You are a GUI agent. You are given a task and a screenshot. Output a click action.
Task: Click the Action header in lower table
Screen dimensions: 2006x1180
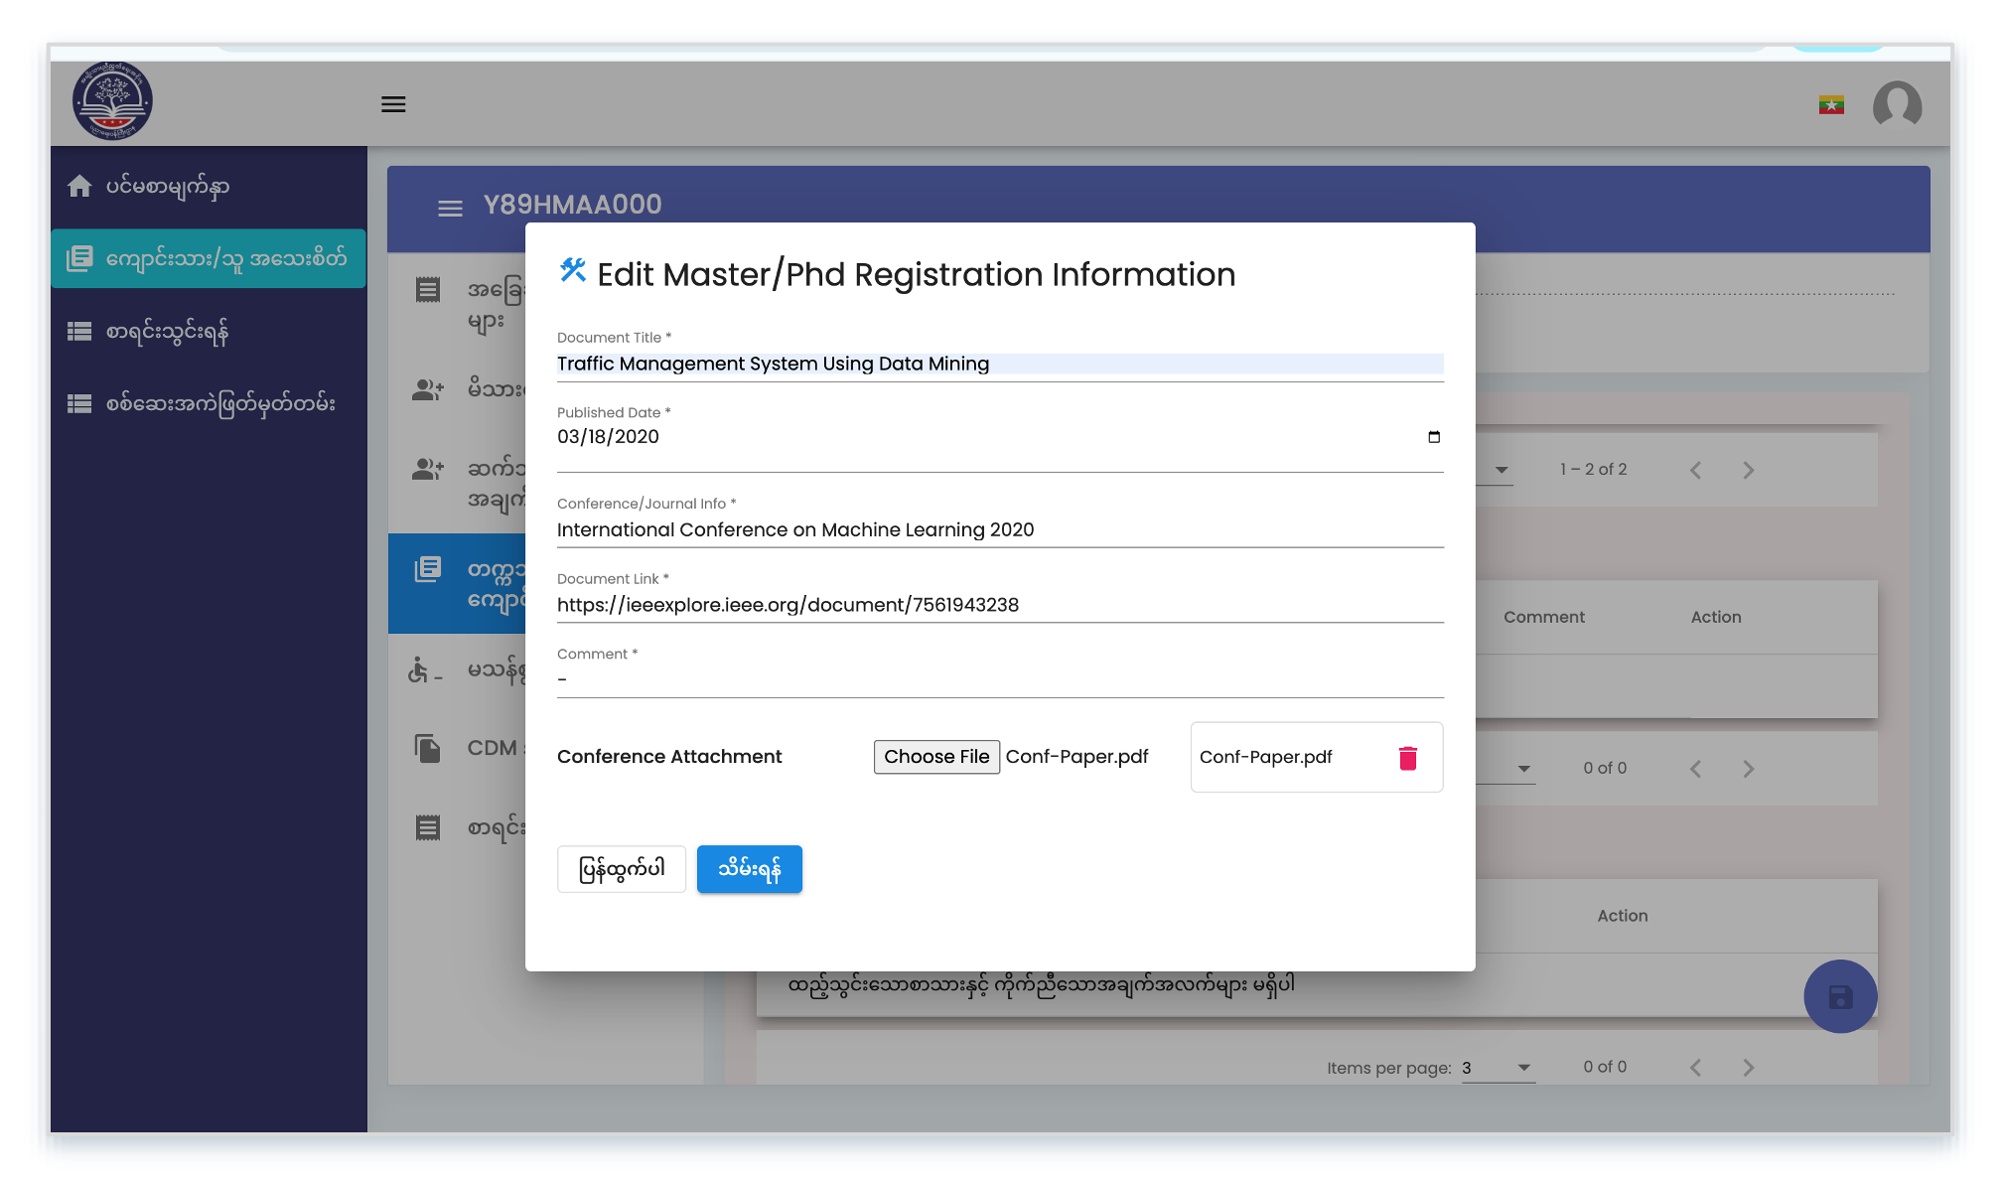(x=1623, y=916)
